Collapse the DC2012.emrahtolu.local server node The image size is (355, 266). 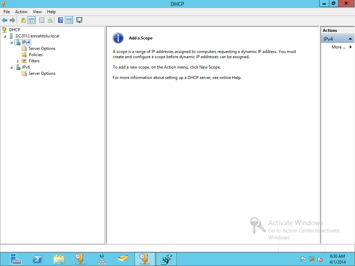(5, 36)
